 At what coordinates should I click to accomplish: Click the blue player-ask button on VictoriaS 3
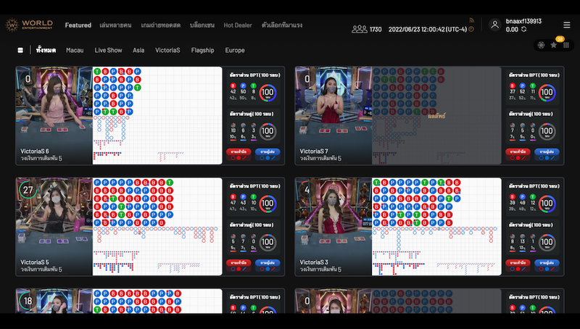coord(547,265)
